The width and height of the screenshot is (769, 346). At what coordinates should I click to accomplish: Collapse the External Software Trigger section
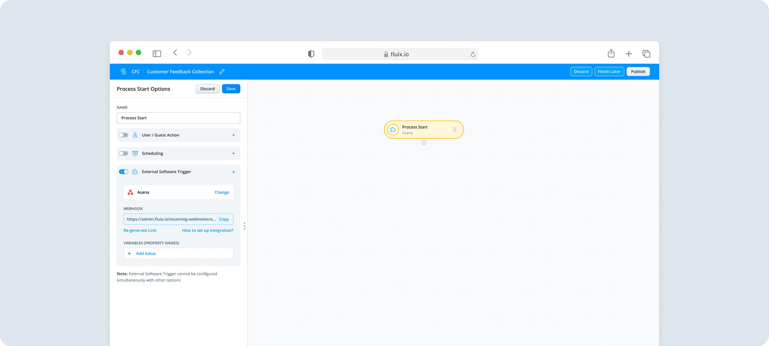point(233,172)
